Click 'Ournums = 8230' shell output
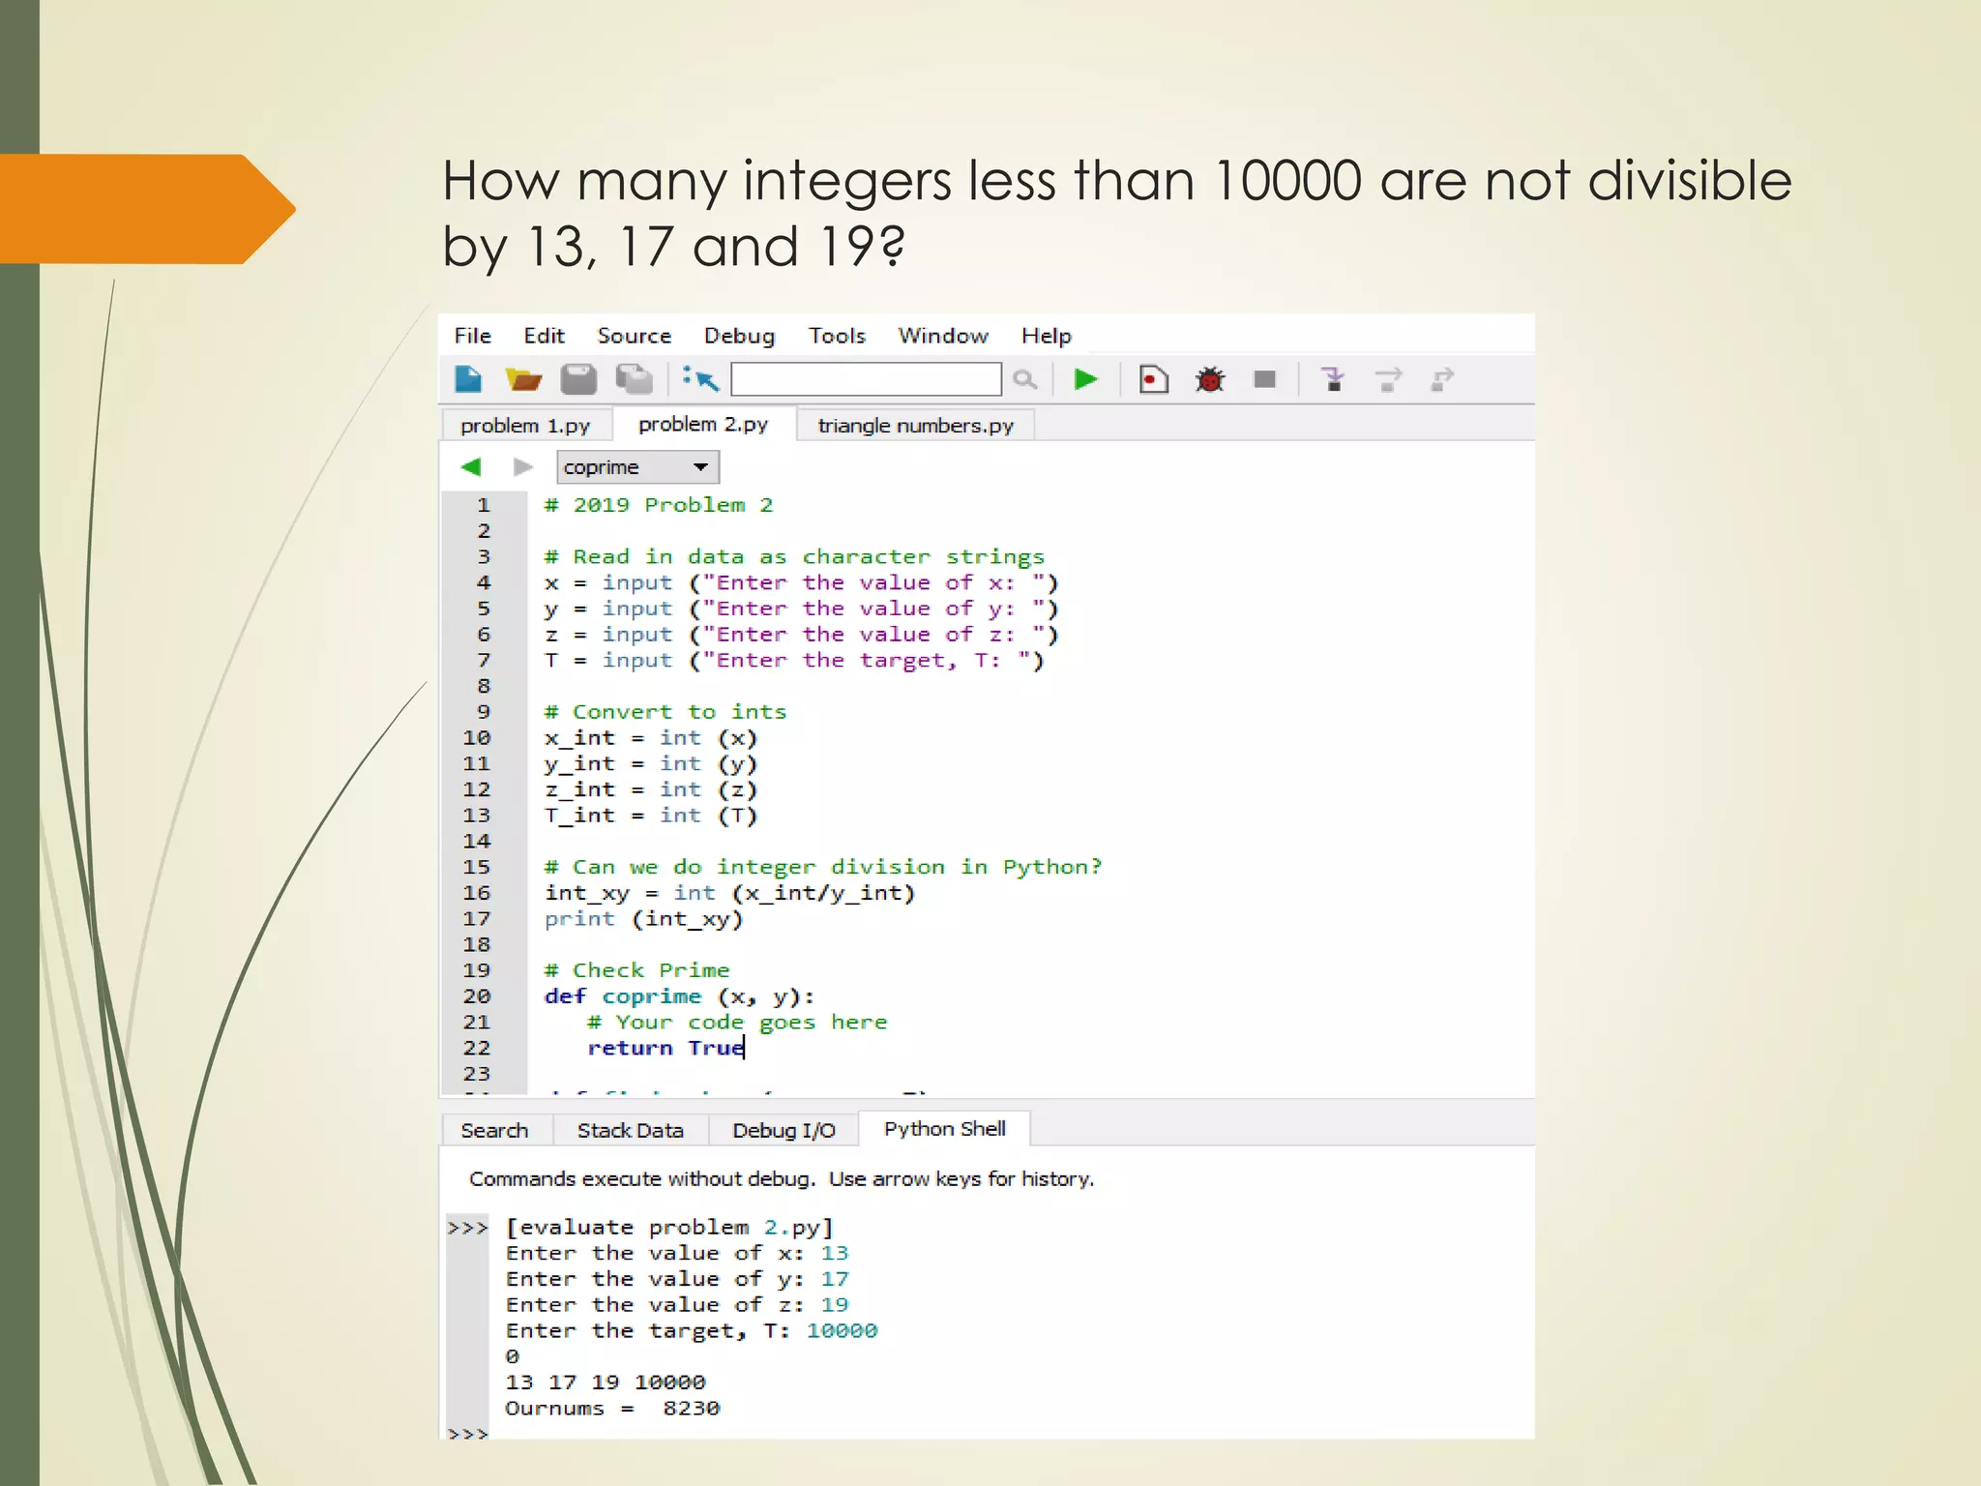1981x1486 pixels. coord(612,1409)
